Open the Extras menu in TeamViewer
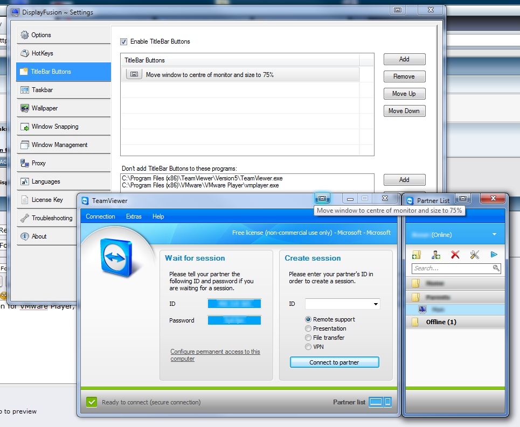The image size is (520, 427). click(134, 216)
